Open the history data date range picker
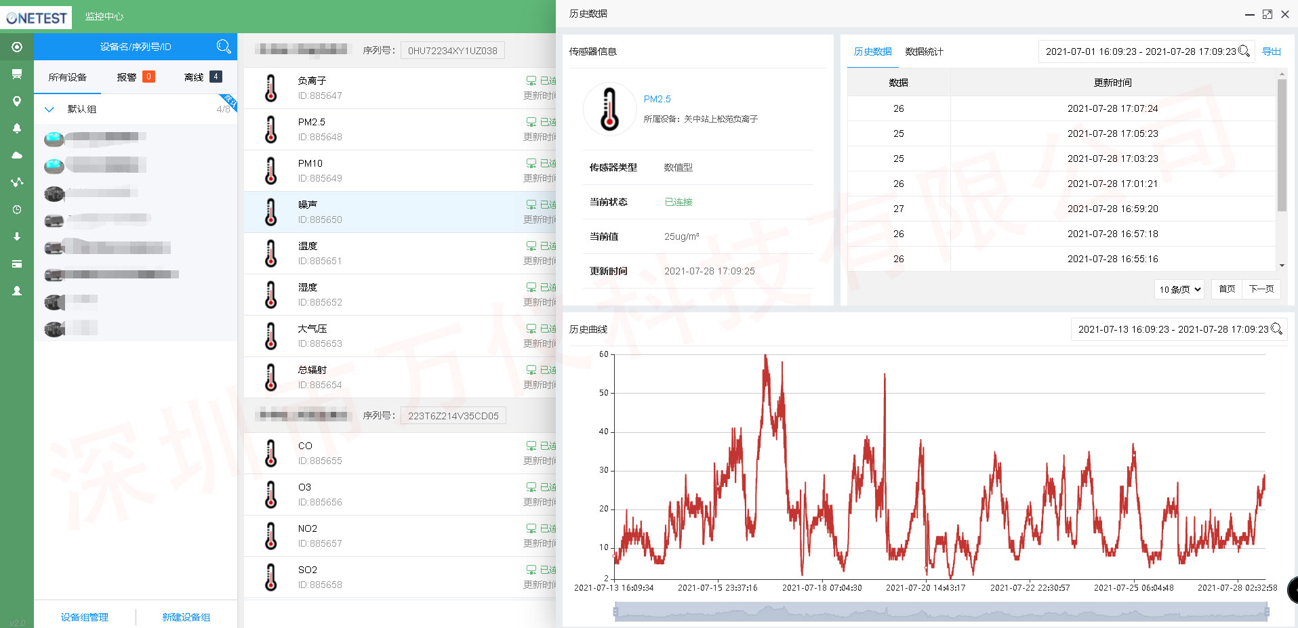This screenshot has height=628, width=1298. pyautogui.click(x=1141, y=51)
